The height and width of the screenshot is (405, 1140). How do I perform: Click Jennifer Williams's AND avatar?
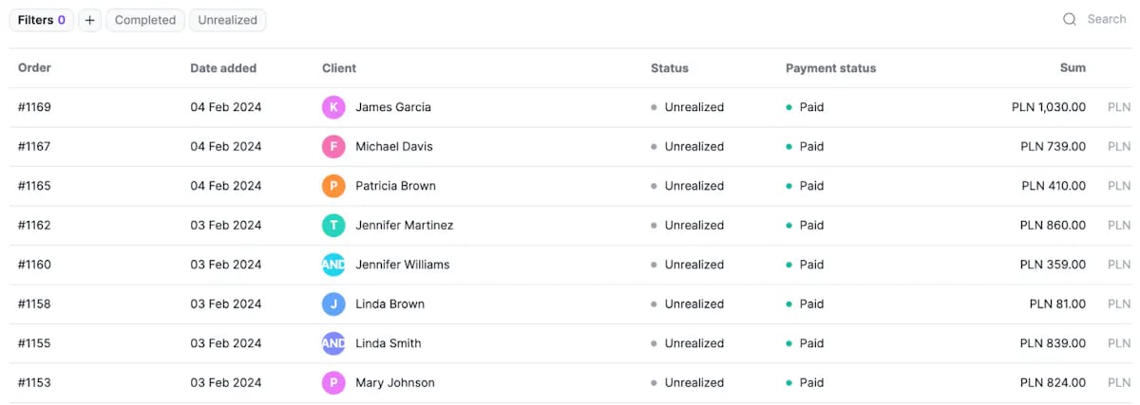[x=333, y=265]
